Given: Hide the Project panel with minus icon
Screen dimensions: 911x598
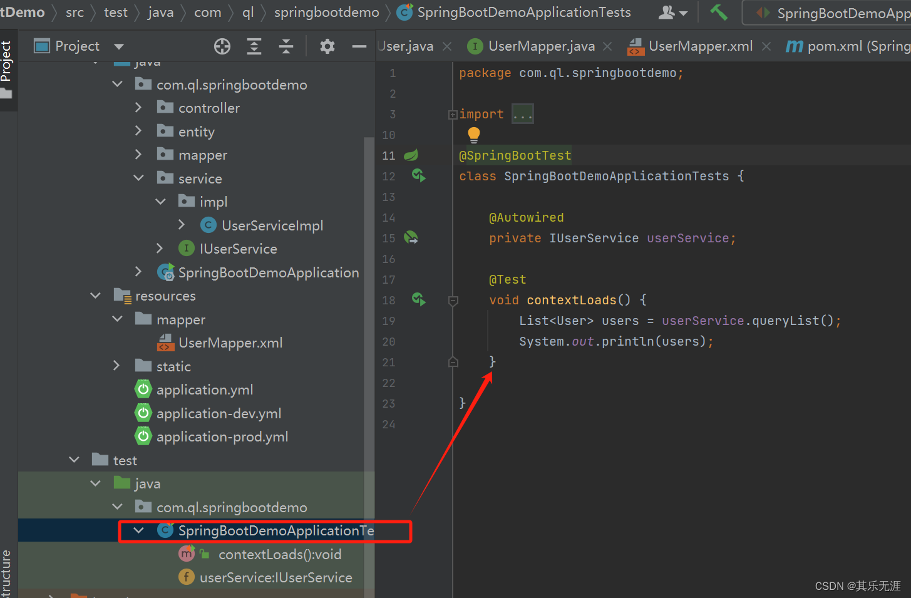Looking at the screenshot, I should pos(359,46).
